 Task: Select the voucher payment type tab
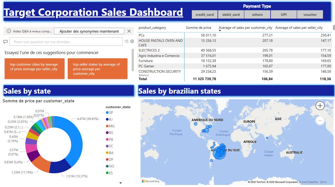[x=310, y=15]
